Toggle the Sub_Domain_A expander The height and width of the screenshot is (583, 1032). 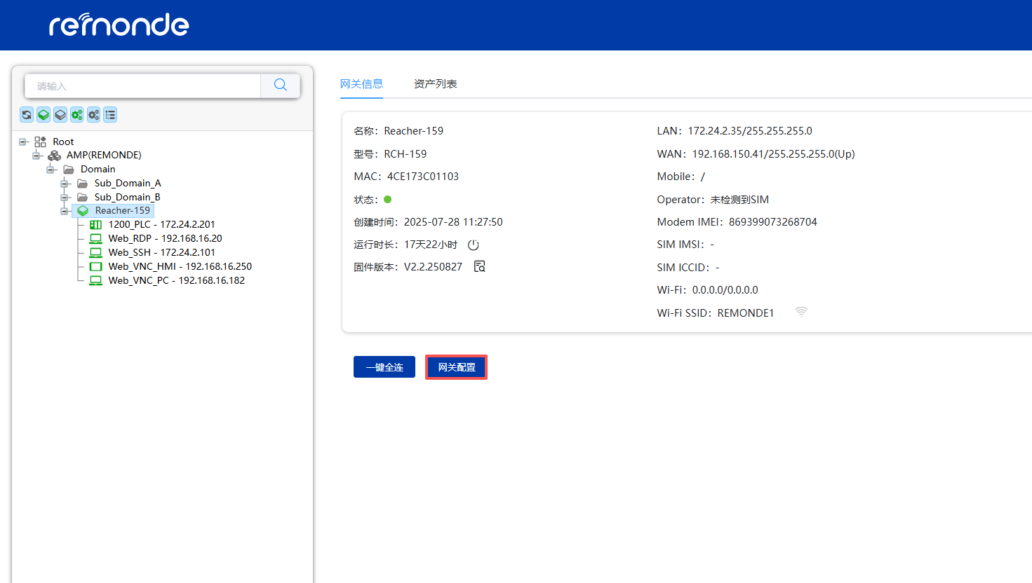coord(65,184)
